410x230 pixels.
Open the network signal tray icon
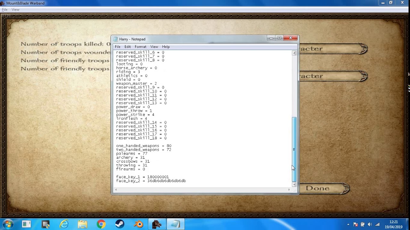pos(377,225)
